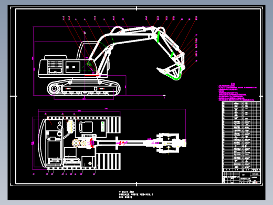Select the right crawler track in plan view

pyautogui.click(x=108, y=161)
